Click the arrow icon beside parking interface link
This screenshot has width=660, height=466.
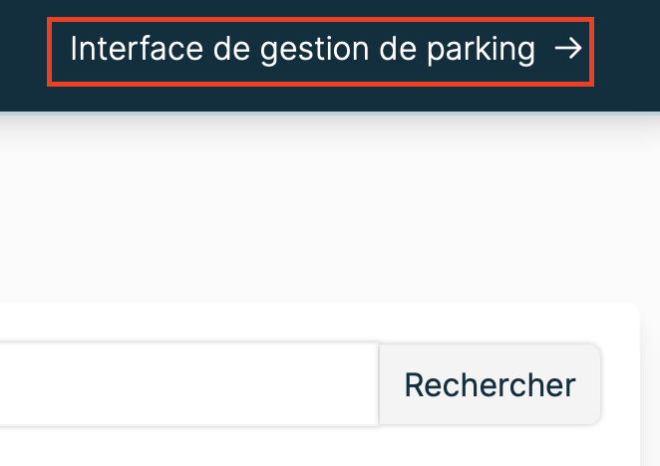pyautogui.click(x=567, y=50)
